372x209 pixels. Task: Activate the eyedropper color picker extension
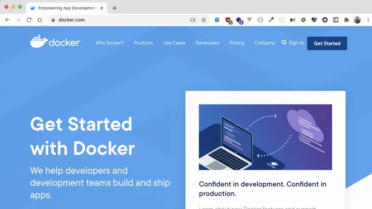point(271,20)
